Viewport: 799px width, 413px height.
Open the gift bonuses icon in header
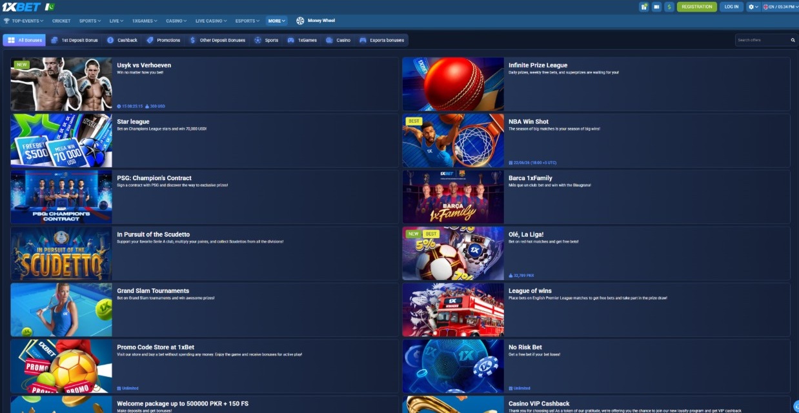click(643, 6)
